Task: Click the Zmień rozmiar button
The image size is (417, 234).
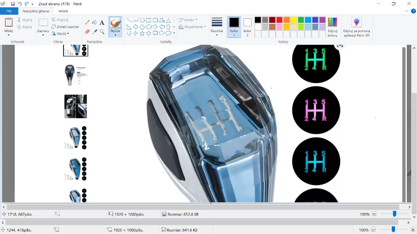Action: (x=65, y=27)
